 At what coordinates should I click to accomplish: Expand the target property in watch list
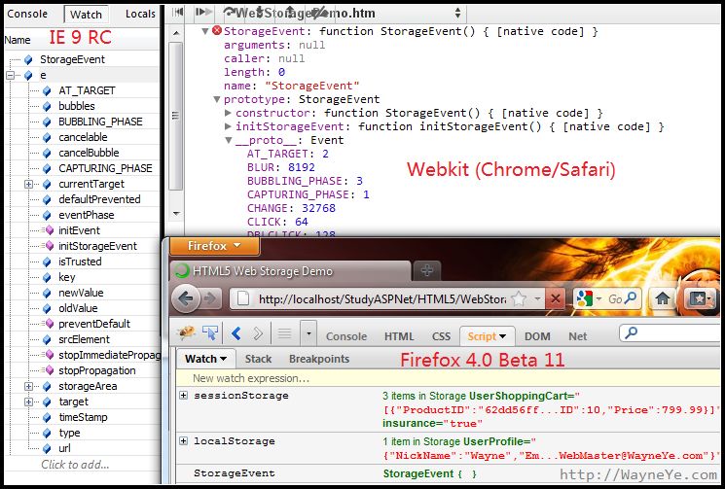pos(28,402)
